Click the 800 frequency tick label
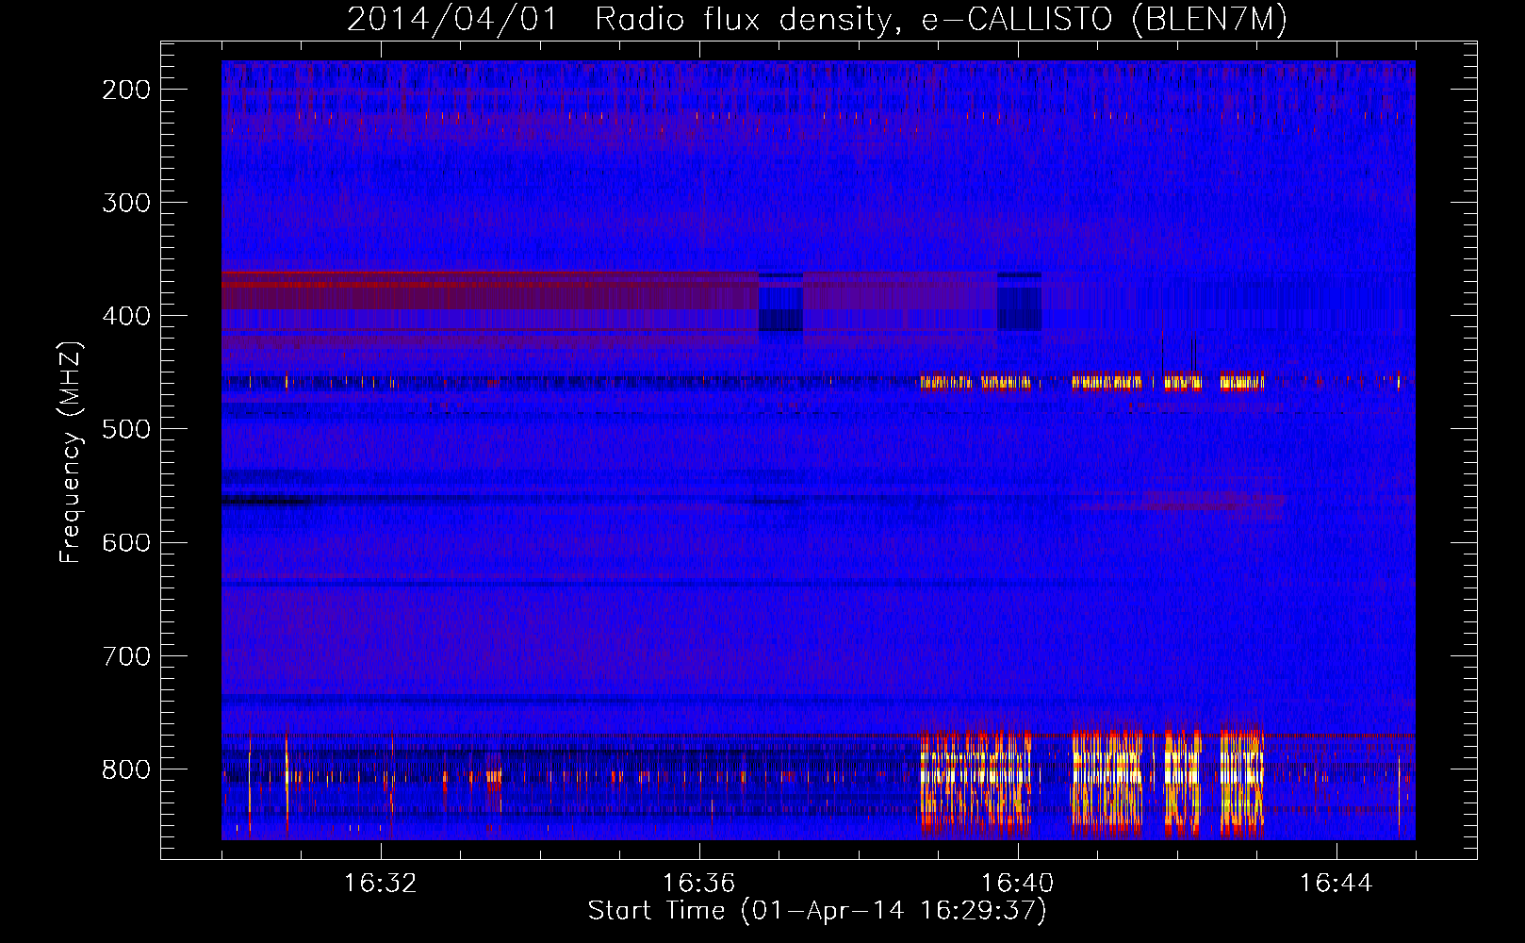 (126, 769)
